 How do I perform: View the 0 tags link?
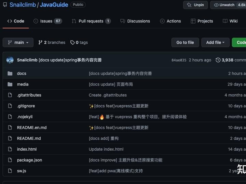(x=79, y=42)
